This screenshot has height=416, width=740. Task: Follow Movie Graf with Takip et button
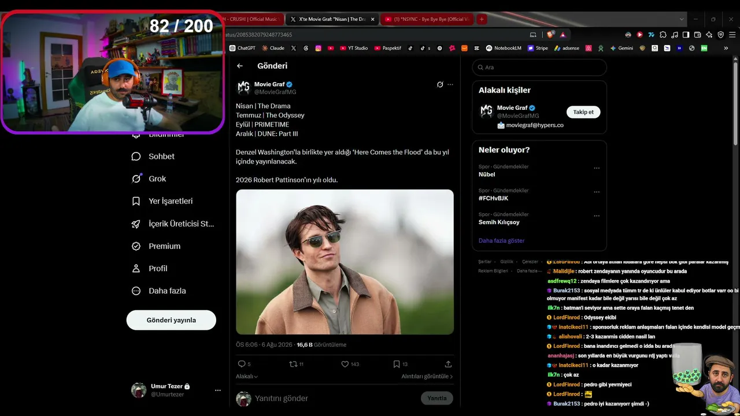[x=583, y=112]
